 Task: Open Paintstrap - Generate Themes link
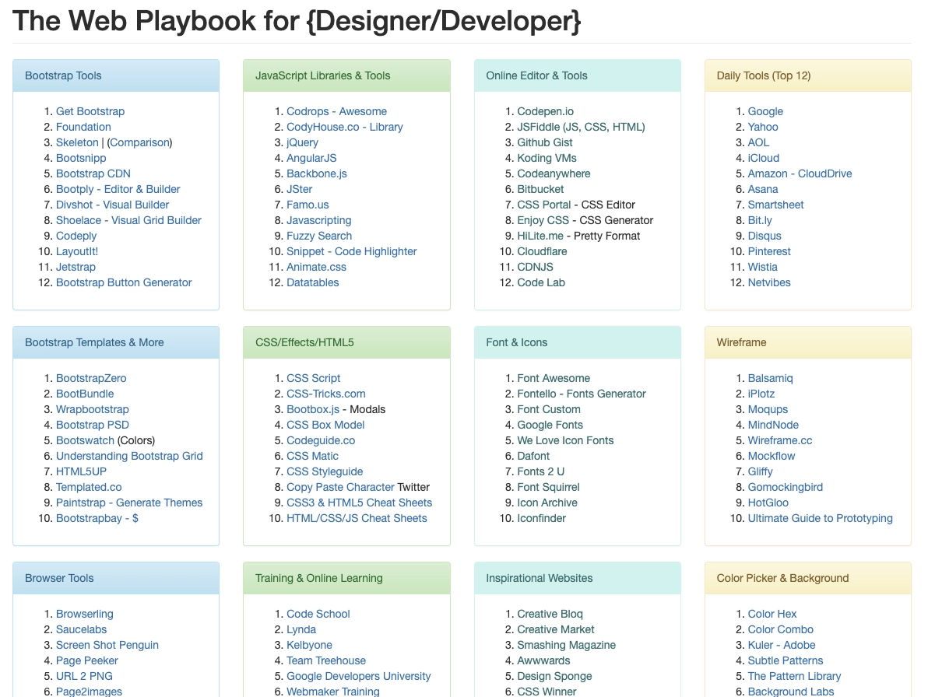129,503
